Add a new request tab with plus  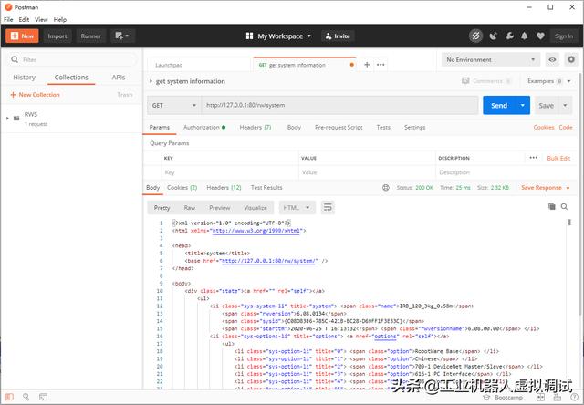tap(367, 65)
